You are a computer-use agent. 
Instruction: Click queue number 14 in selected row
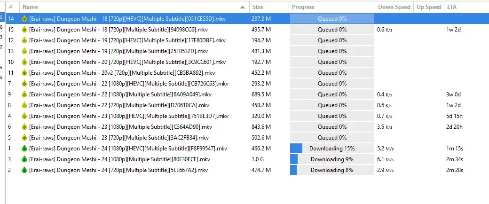[x=11, y=19]
